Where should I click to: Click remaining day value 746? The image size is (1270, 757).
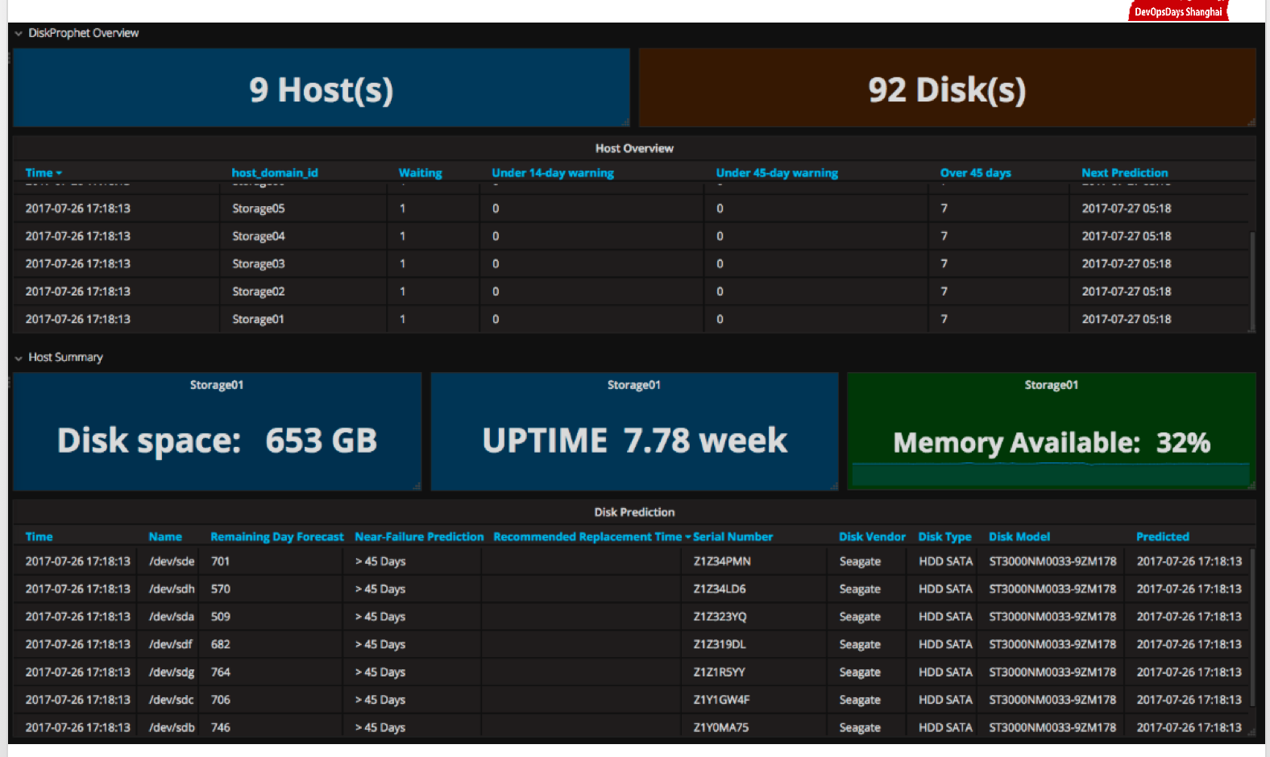pyautogui.click(x=220, y=727)
